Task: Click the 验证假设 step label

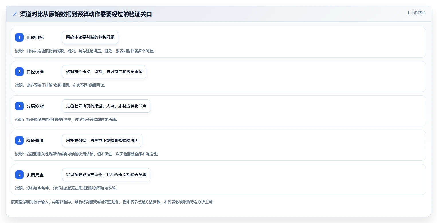Action: click(x=35, y=140)
